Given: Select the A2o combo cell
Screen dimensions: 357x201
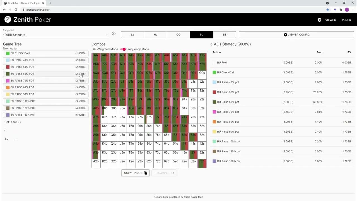Looking at the screenshot, I should pyautogui.click(x=96, y=164).
